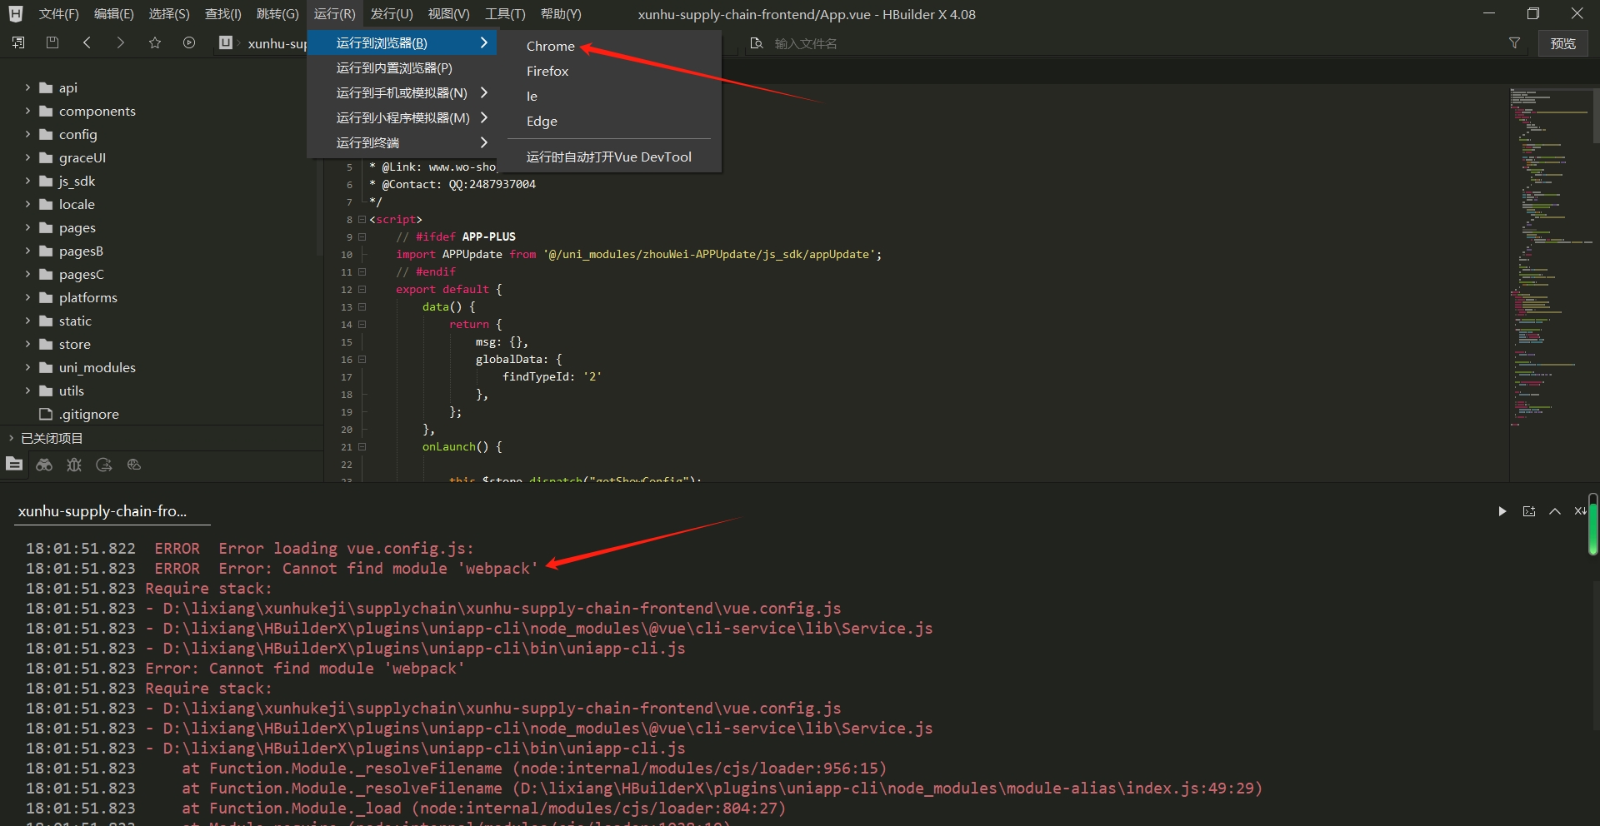The width and height of the screenshot is (1600, 826).
Task: Click the sync refresh panel icon
Action: pyautogui.click(x=104, y=465)
